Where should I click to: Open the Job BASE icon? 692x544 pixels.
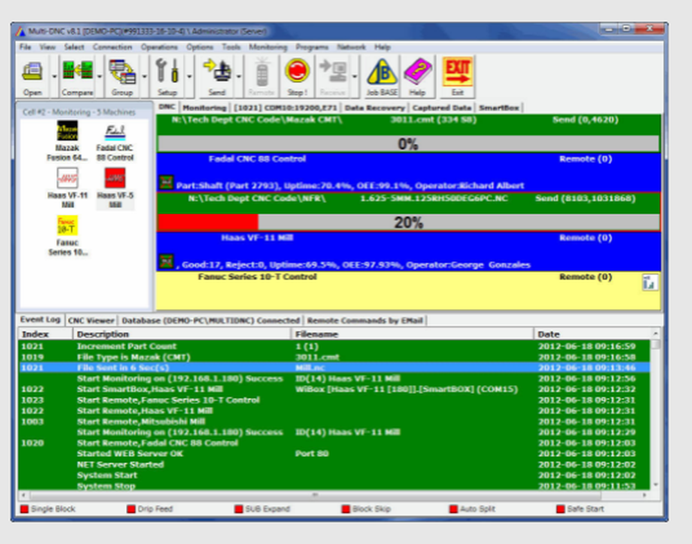(382, 71)
